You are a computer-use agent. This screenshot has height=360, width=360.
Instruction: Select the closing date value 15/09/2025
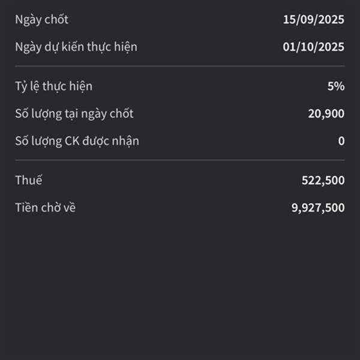(x=313, y=20)
